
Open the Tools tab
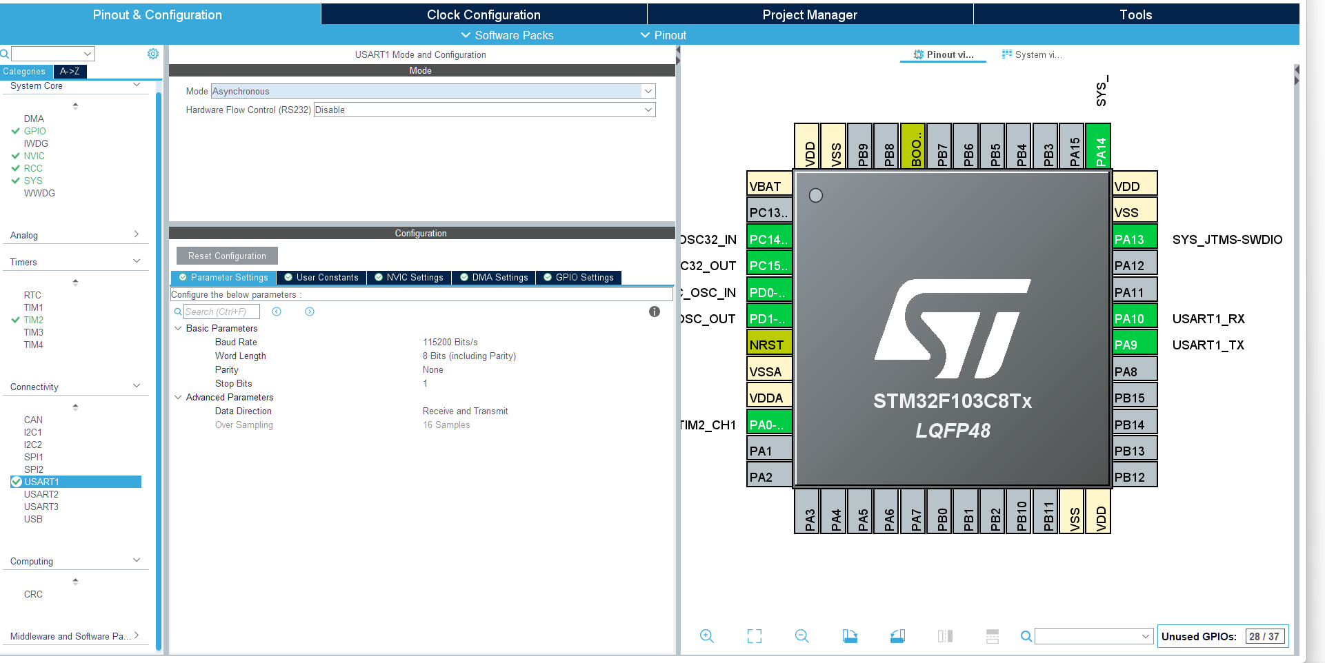(x=1136, y=14)
